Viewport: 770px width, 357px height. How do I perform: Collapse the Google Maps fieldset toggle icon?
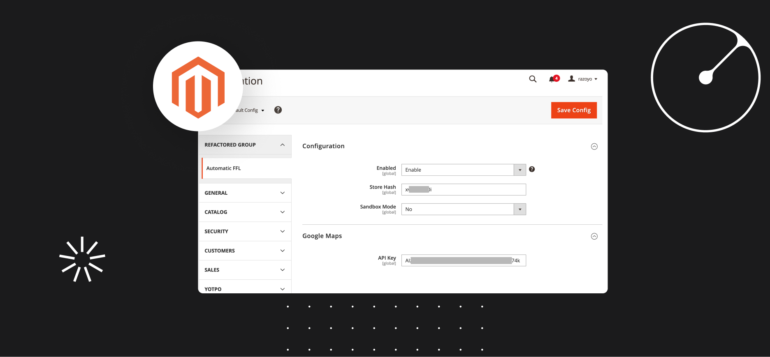point(594,236)
